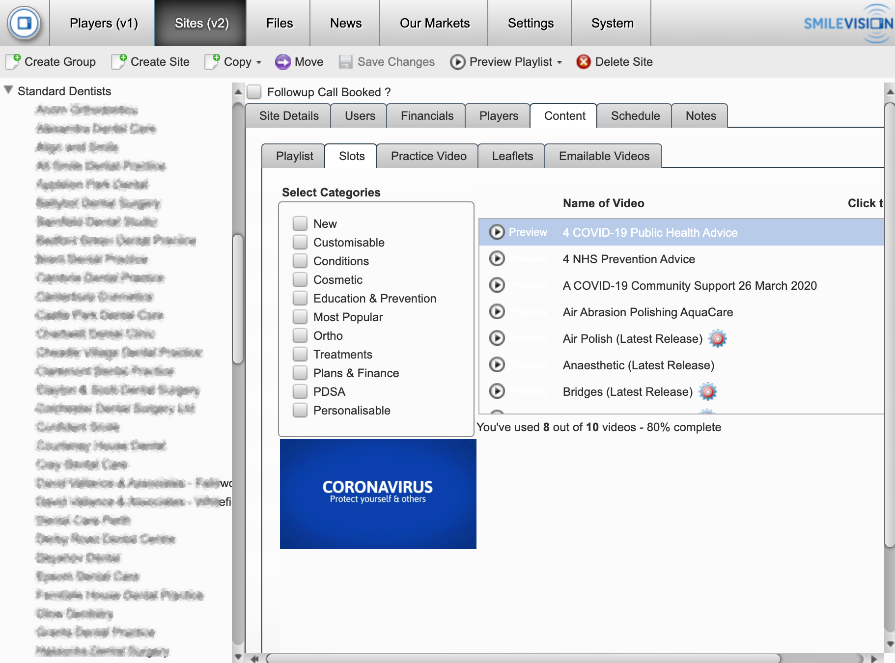Open the Players (v1) tab
The height and width of the screenshot is (663, 895).
pos(104,23)
